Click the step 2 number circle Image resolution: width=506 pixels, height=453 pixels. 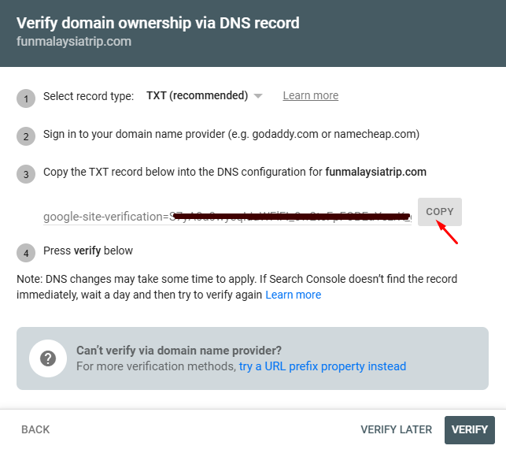26,136
